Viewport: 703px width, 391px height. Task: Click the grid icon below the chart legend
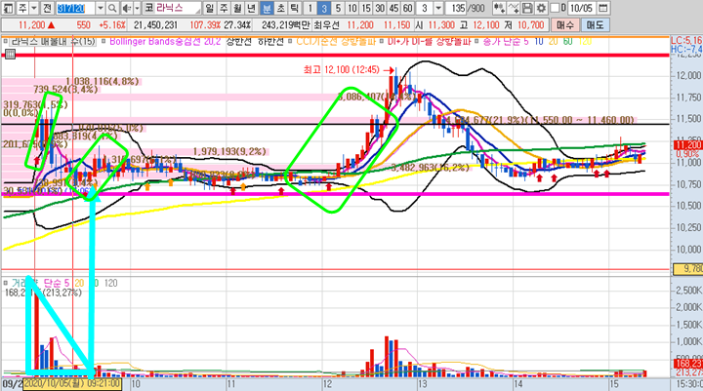[10, 55]
